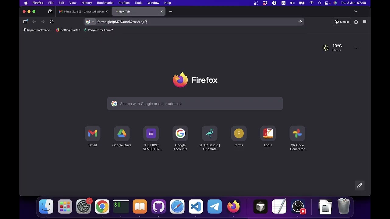
Task: Open OBS Studio from the Dock
Action: pyautogui.click(x=298, y=207)
